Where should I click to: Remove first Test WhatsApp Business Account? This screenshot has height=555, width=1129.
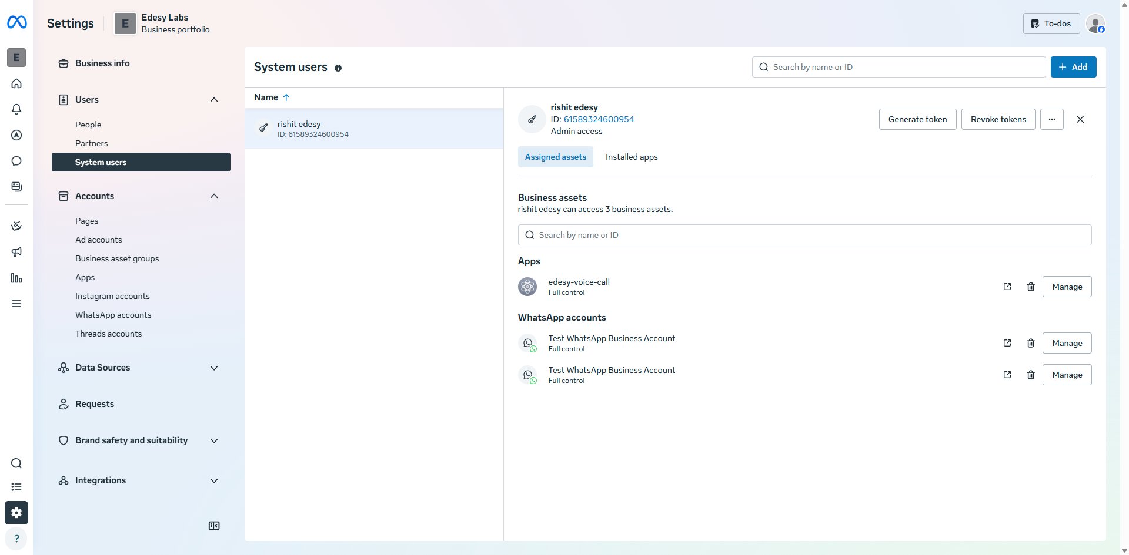[1031, 343]
